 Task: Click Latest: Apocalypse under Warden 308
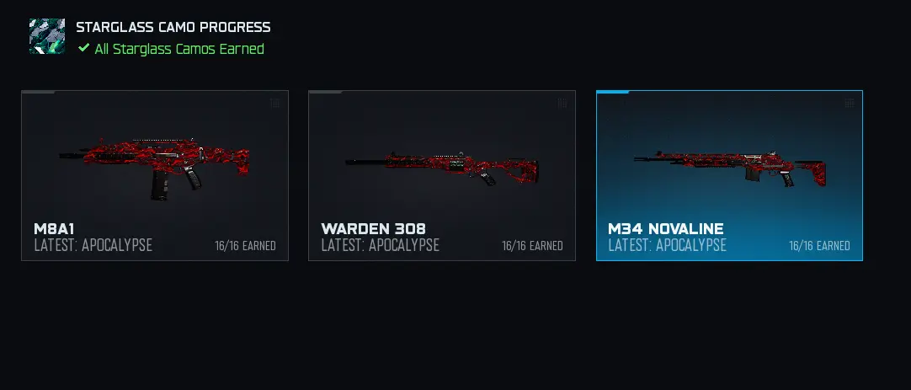point(380,245)
